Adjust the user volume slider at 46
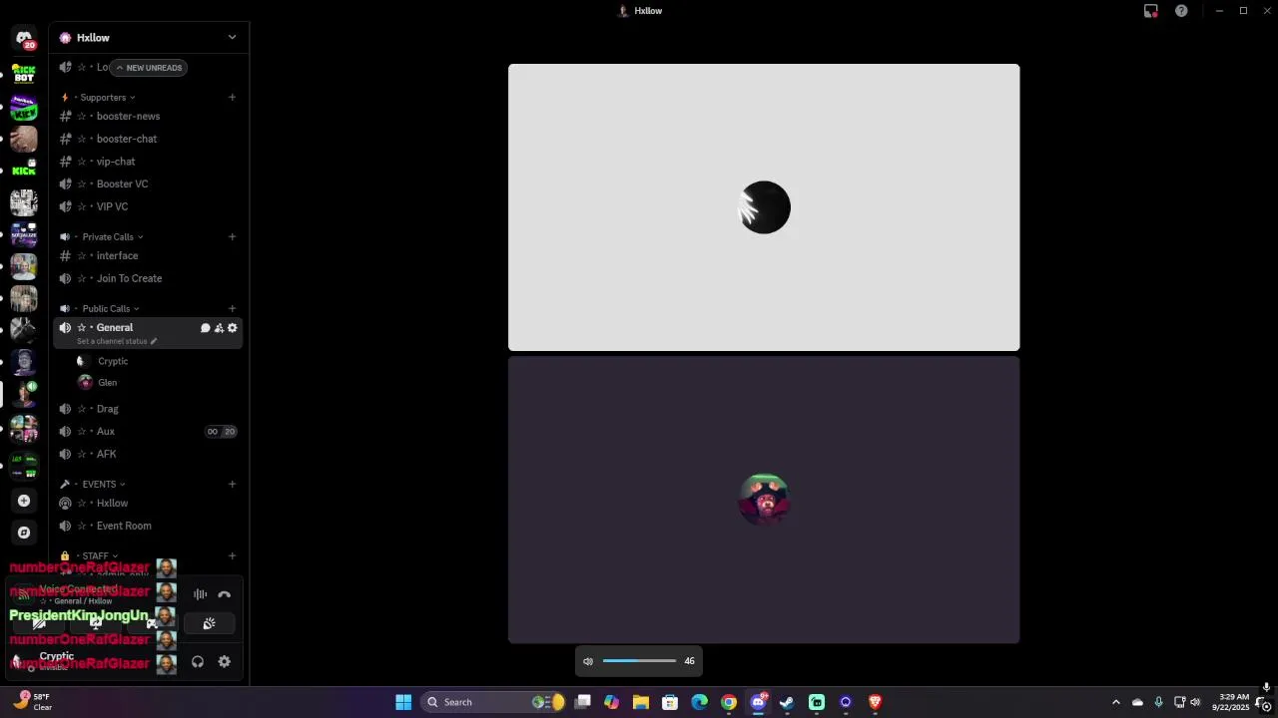Image resolution: width=1278 pixels, height=718 pixels. tap(639, 661)
